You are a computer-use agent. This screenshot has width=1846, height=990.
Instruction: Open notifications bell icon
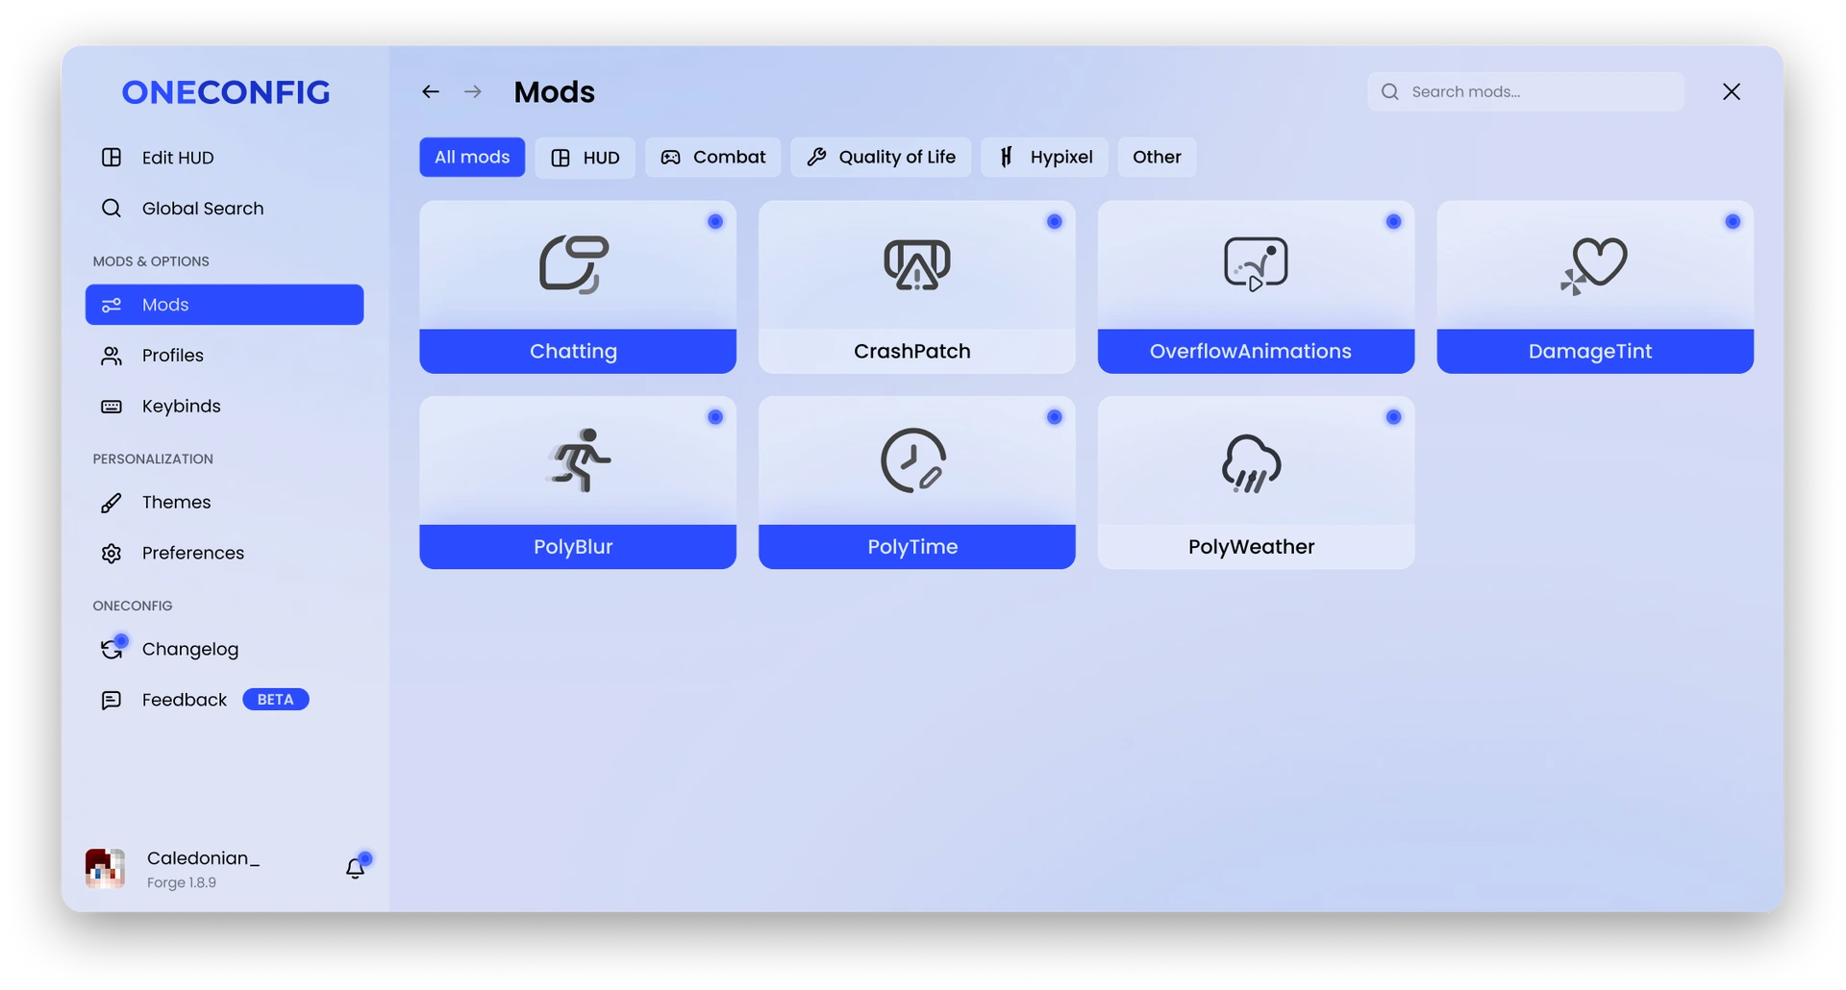click(356, 867)
